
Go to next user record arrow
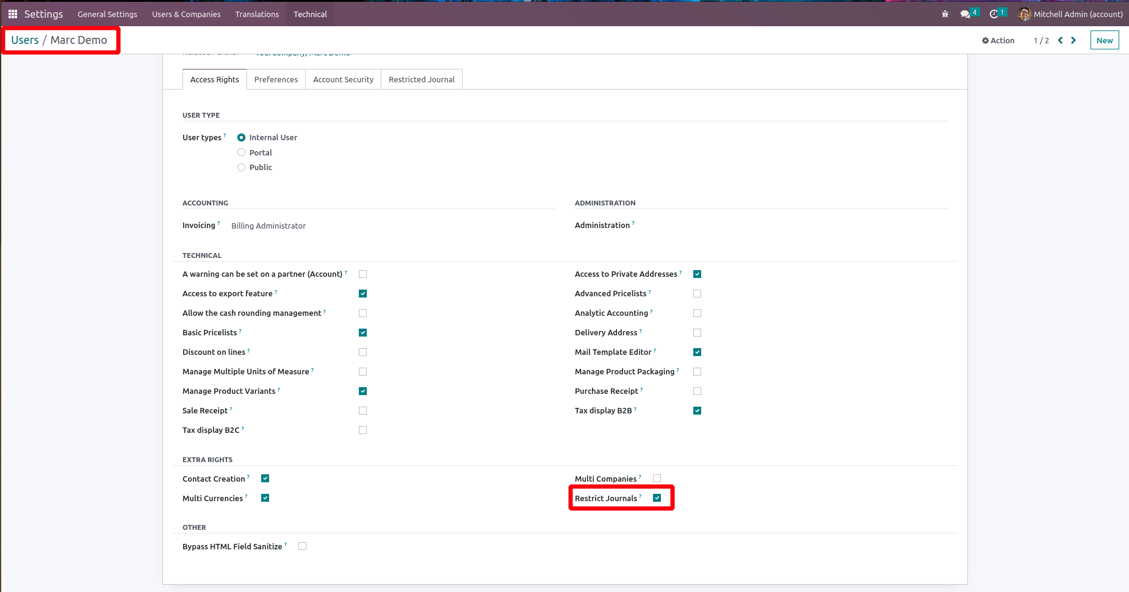(x=1073, y=40)
